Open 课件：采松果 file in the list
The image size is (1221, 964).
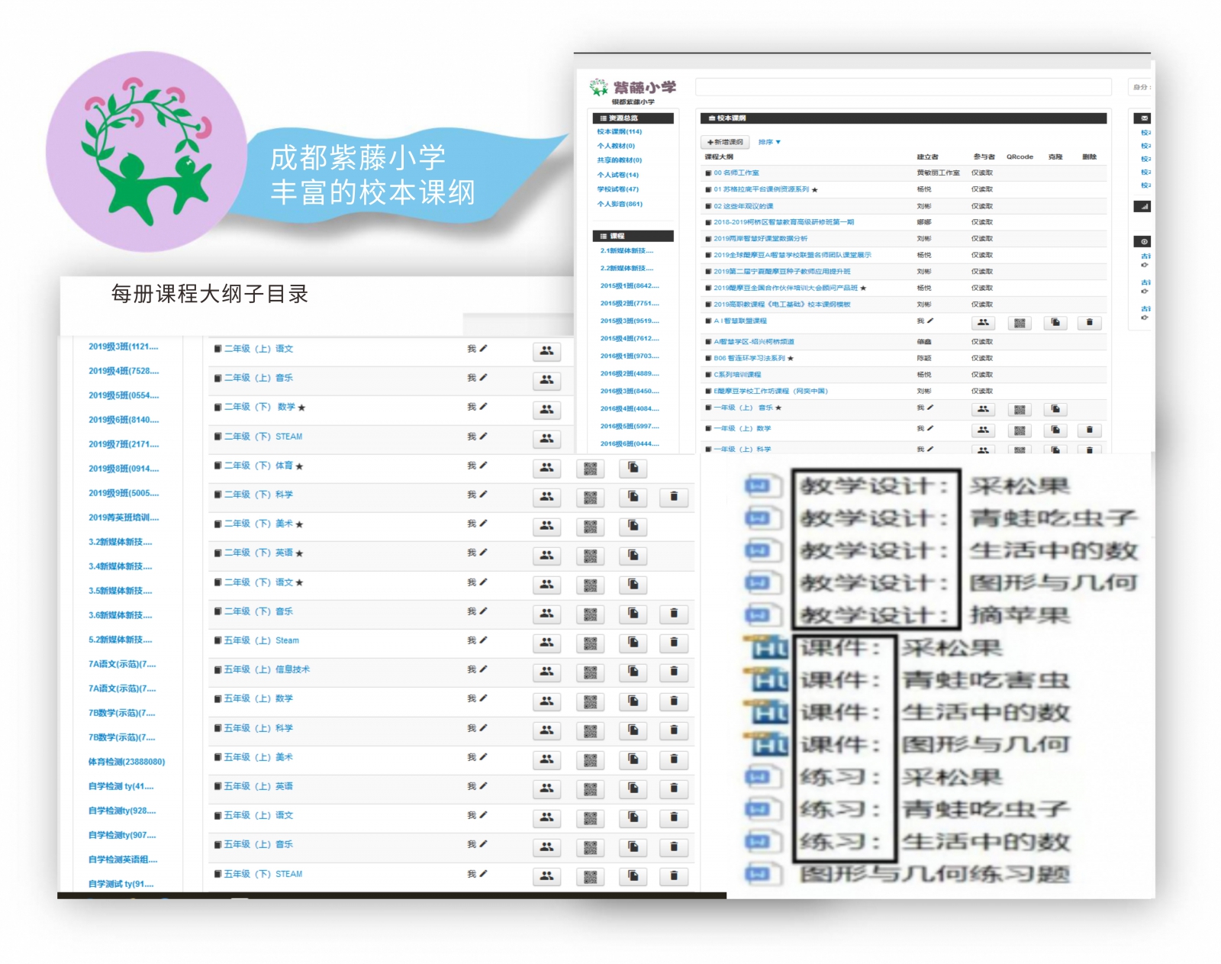click(900, 648)
